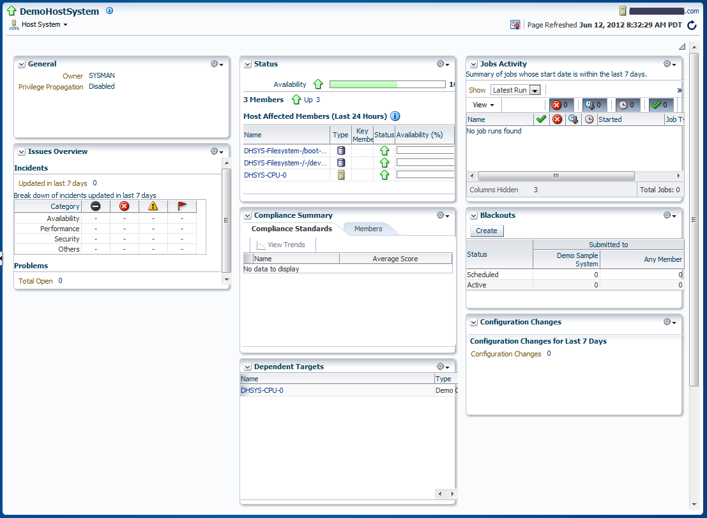
Task: Switch to the Members tab
Action: (368, 229)
